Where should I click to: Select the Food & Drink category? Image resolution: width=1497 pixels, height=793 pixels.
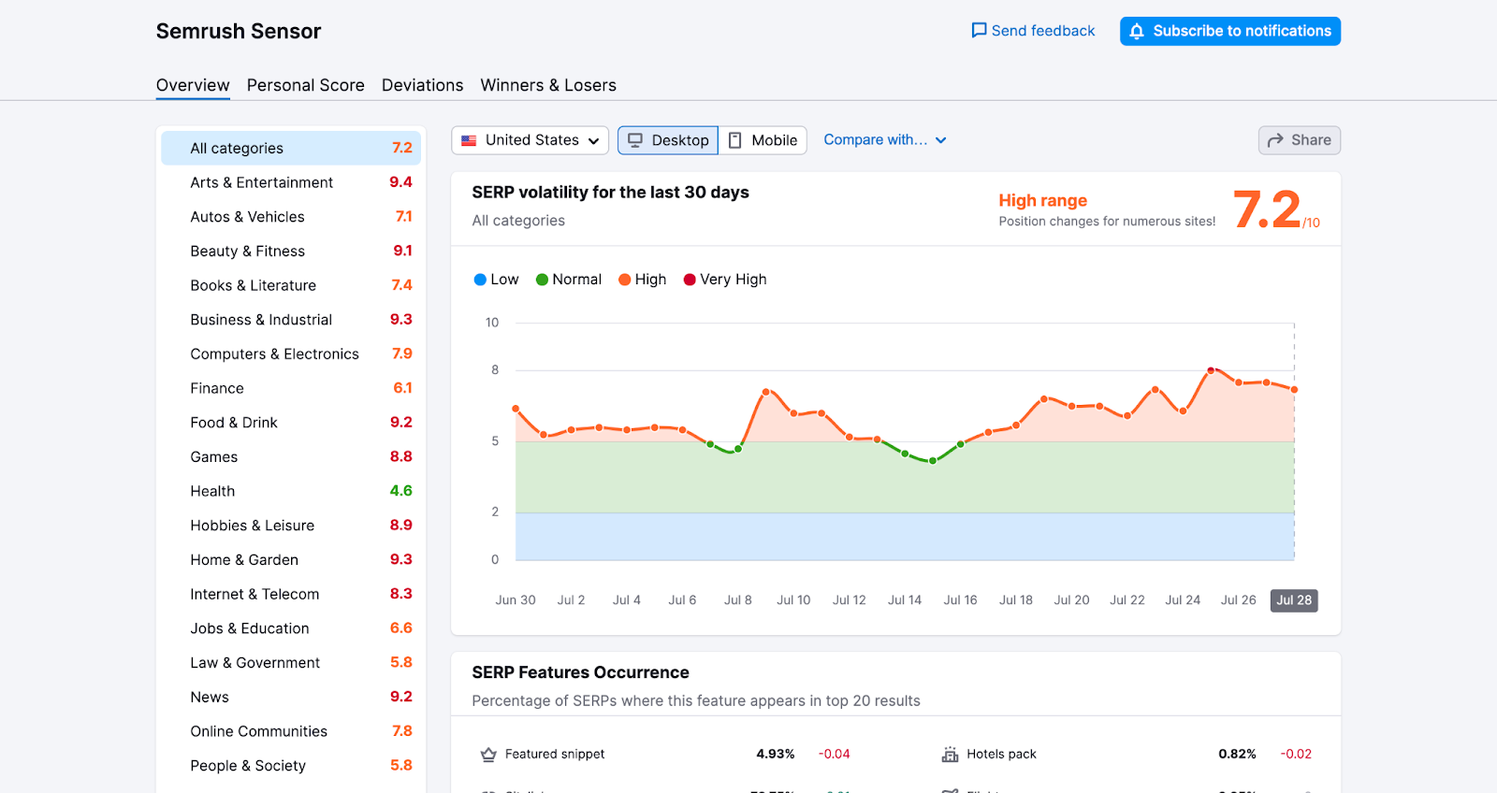coord(291,423)
